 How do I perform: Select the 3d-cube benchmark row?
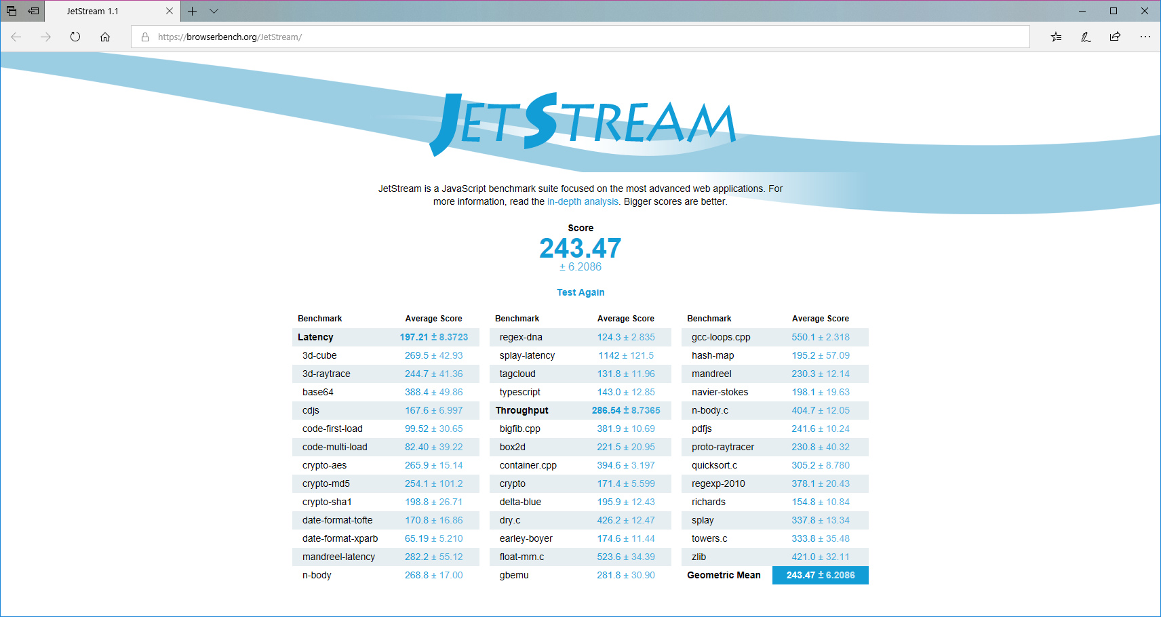[x=386, y=355]
